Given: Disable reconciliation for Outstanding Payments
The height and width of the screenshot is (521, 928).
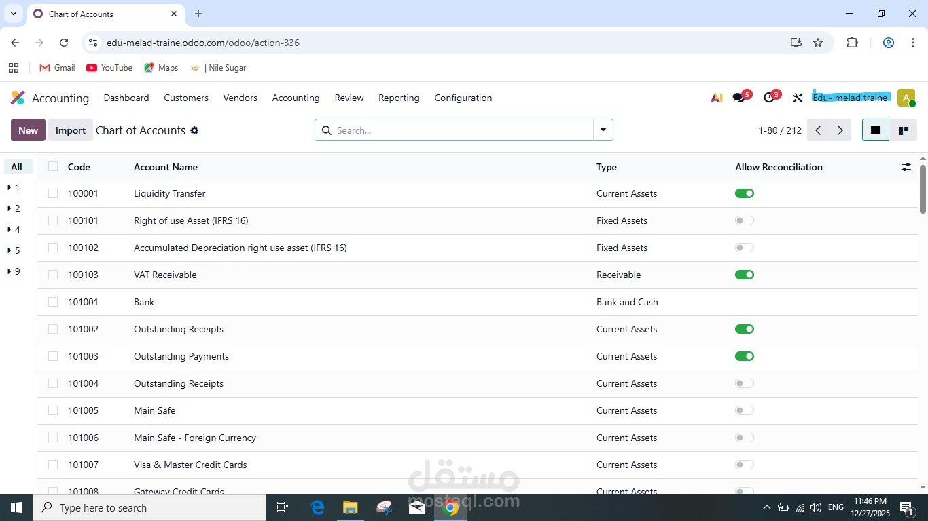Looking at the screenshot, I should click(745, 356).
